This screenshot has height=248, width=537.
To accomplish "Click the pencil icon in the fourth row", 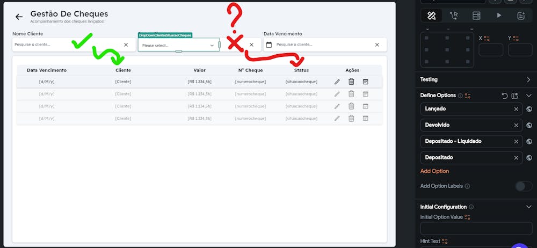I will [x=337, y=118].
